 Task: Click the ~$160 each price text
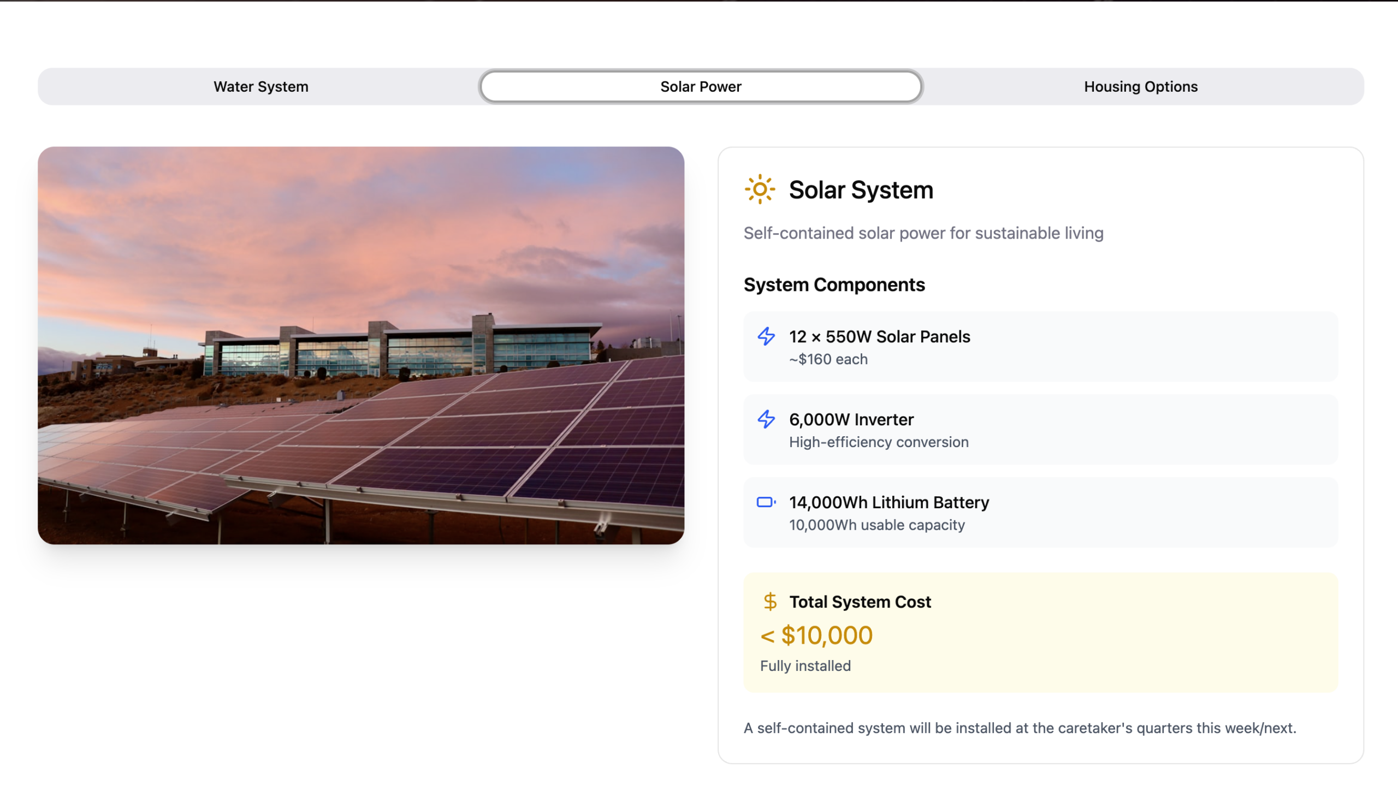[x=828, y=359]
